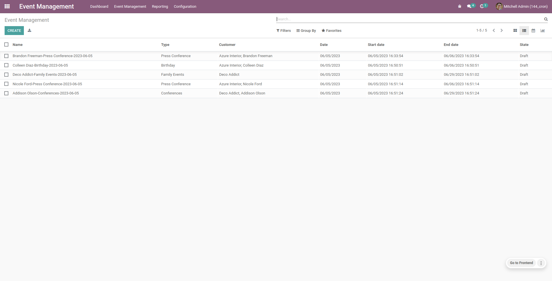Open Mitchell Admin user menu
Viewport: 552px width, 281px height.
(522, 6)
